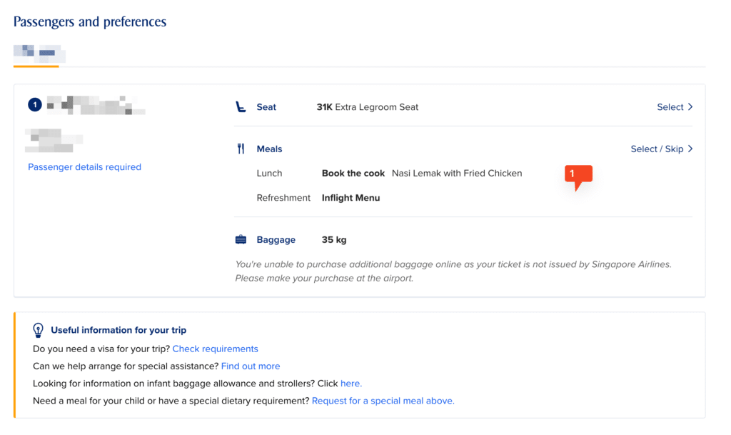
Task: Click the Seat section label
Action: pyautogui.click(x=266, y=106)
